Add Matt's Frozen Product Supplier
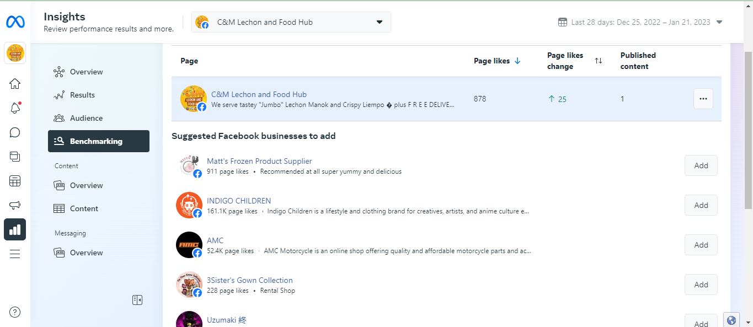Screen dimensions: 753x327 701,165
